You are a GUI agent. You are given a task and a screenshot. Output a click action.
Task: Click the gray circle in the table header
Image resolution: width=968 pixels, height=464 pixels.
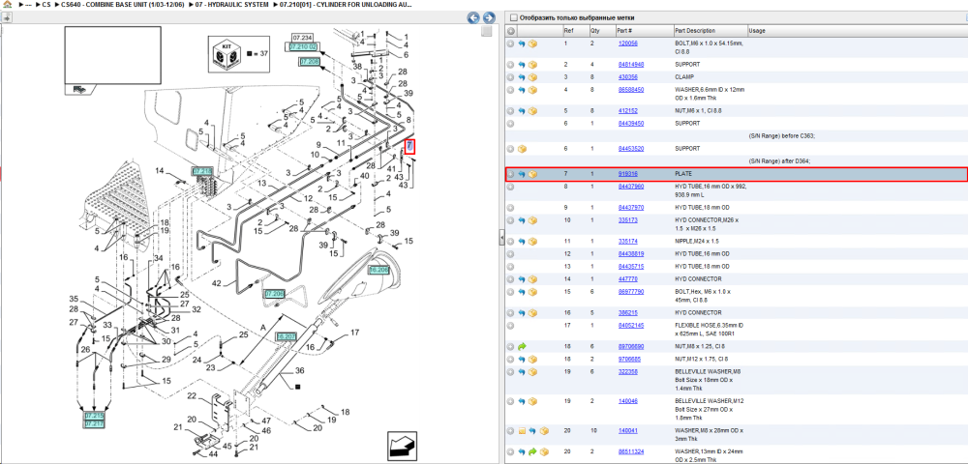point(511,31)
